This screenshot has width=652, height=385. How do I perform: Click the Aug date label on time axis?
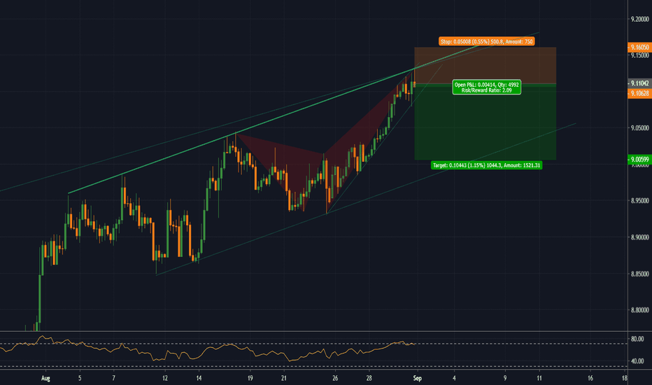click(x=45, y=378)
